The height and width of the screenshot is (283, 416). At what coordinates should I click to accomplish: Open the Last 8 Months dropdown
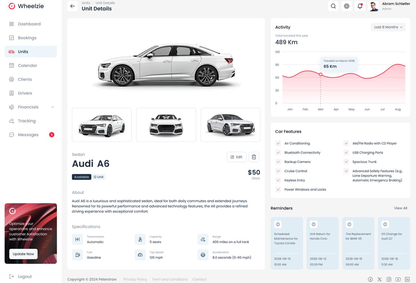388,27
